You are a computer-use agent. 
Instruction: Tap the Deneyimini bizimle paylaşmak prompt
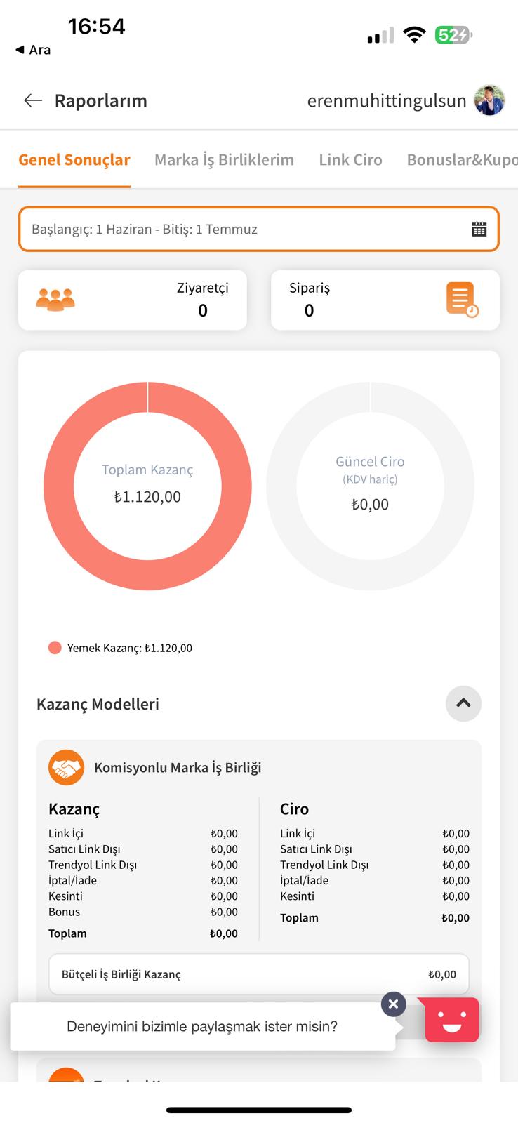[x=202, y=1026]
